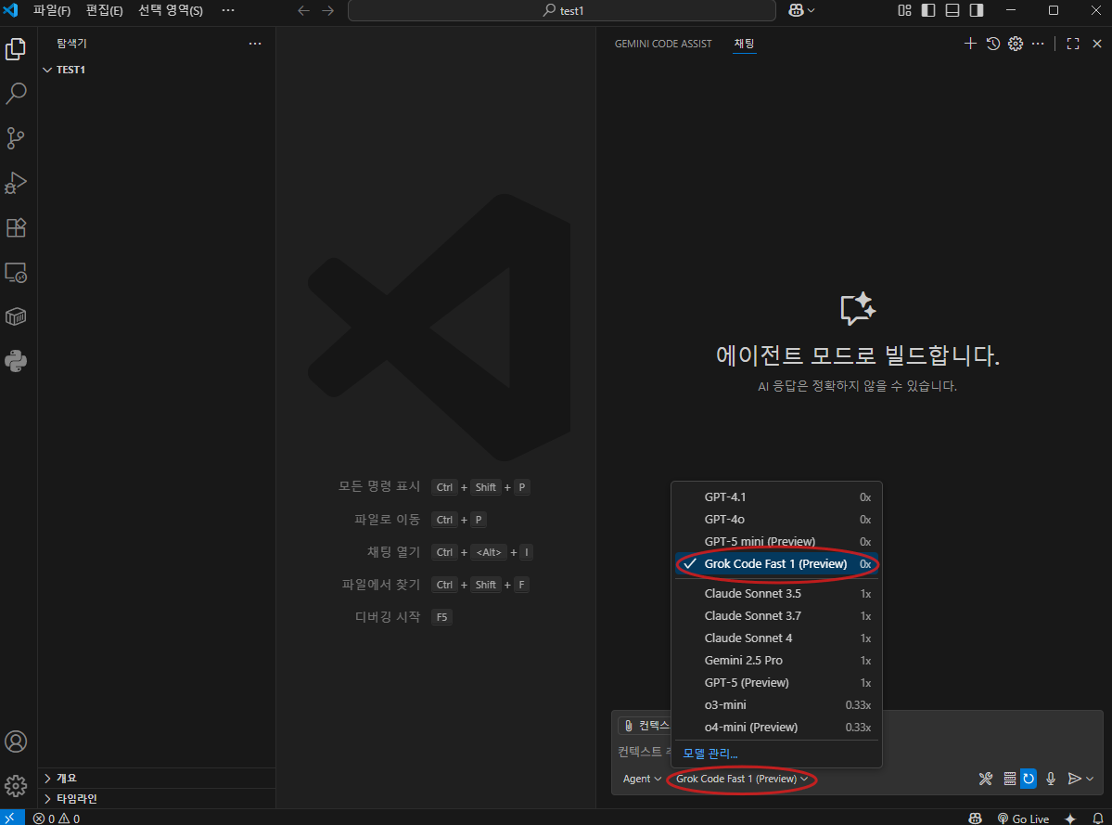Click the test1 command center search box
This screenshot has width=1112, height=825.
pyautogui.click(x=561, y=11)
